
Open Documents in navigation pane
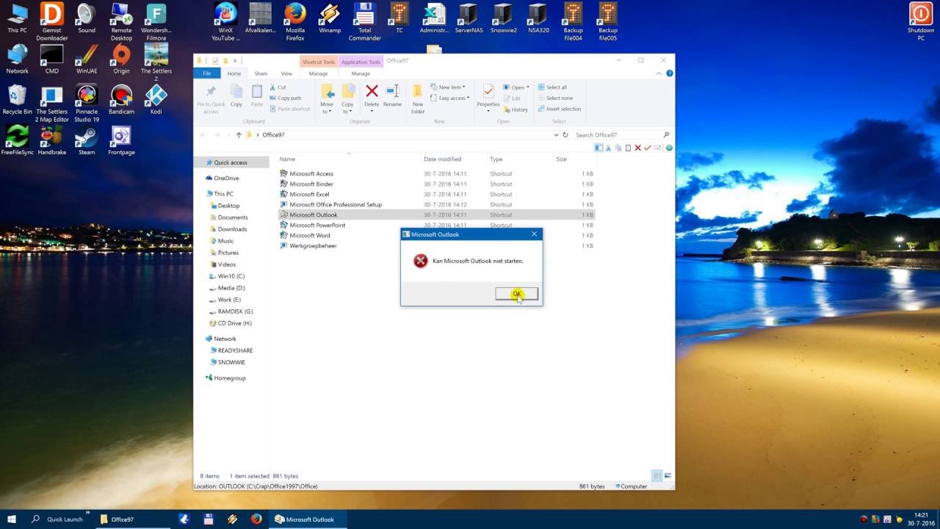[x=233, y=217]
